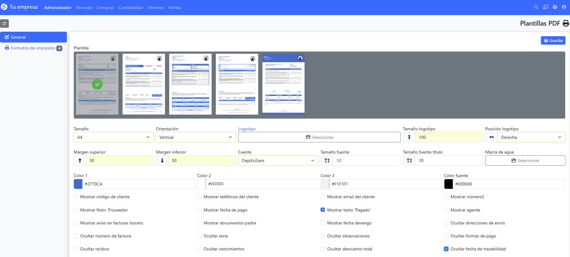Click the Color 3 hex field #F1F1F1

(385, 184)
